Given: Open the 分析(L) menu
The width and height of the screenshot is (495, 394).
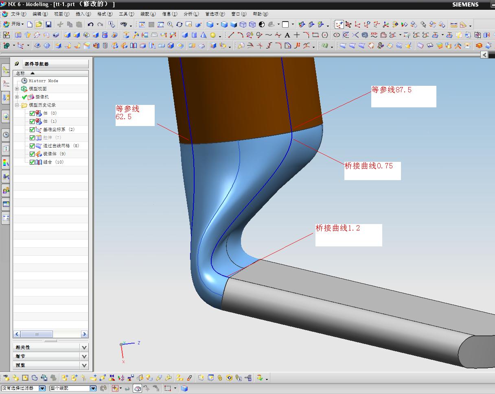Looking at the screenshot, I should tap(191, 14).
